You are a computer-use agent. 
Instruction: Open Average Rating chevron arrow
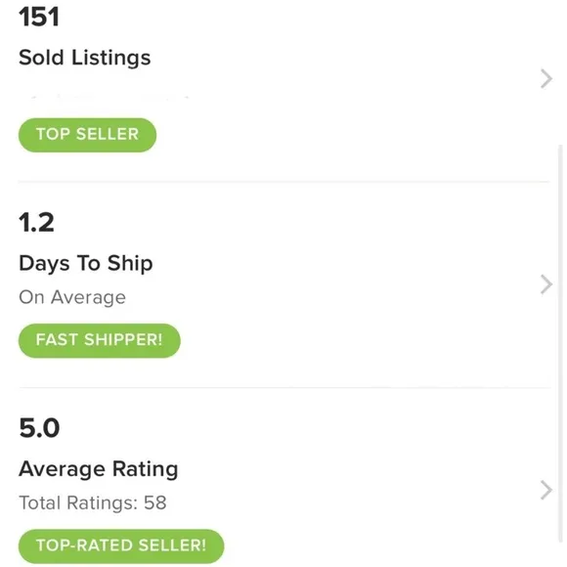(546, 491)
